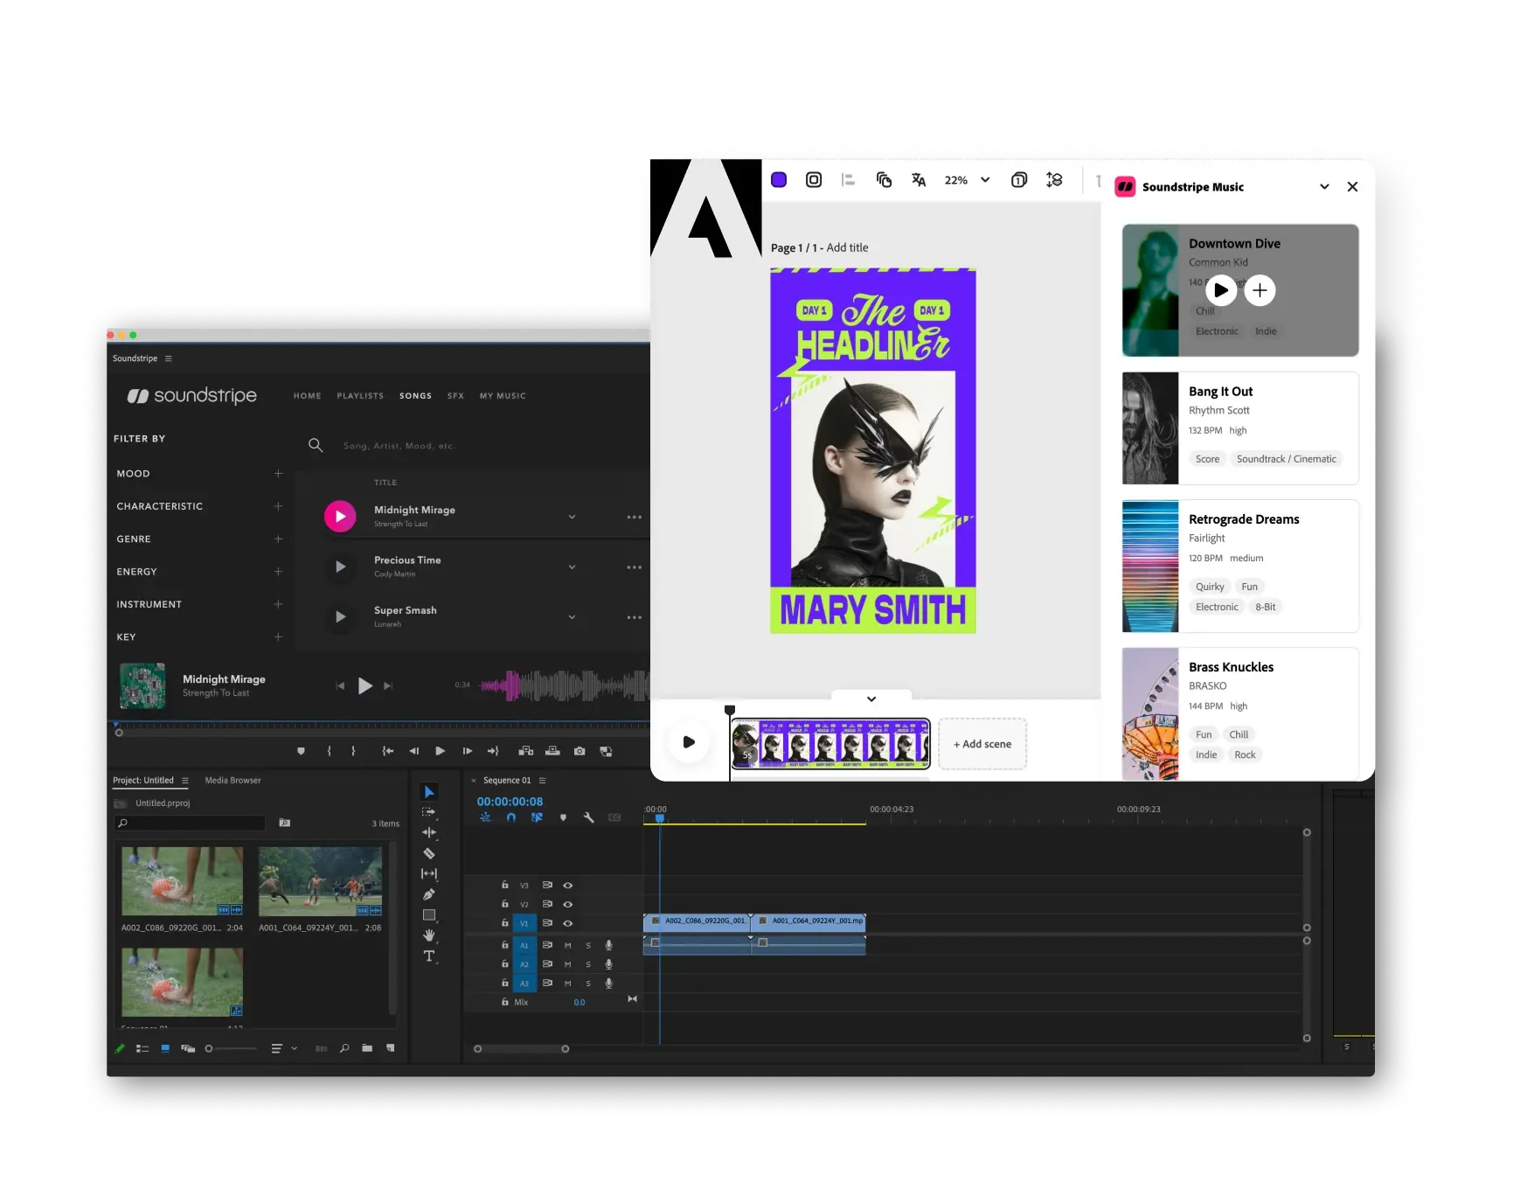Click the Add scene button
This screenshot has width=1534, height=1182.
point(982,744)
